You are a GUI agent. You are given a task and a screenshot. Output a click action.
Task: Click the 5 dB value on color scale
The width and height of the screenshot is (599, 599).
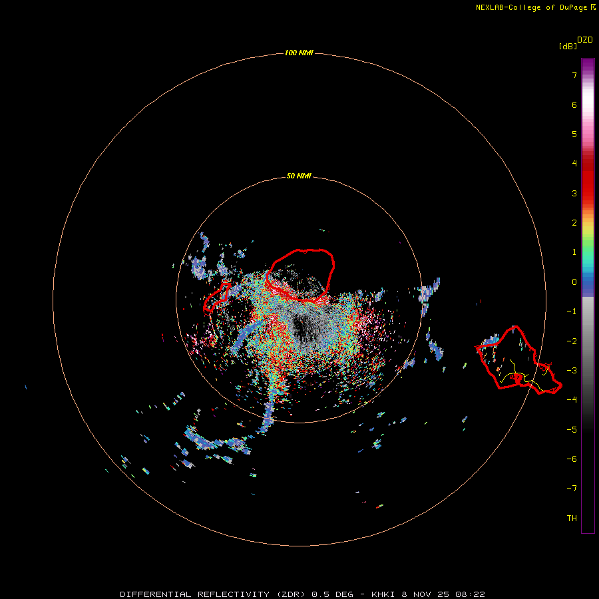574,134
